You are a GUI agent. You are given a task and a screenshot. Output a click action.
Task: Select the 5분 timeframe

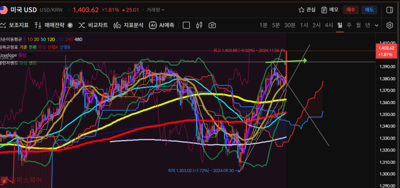[276, 25]
